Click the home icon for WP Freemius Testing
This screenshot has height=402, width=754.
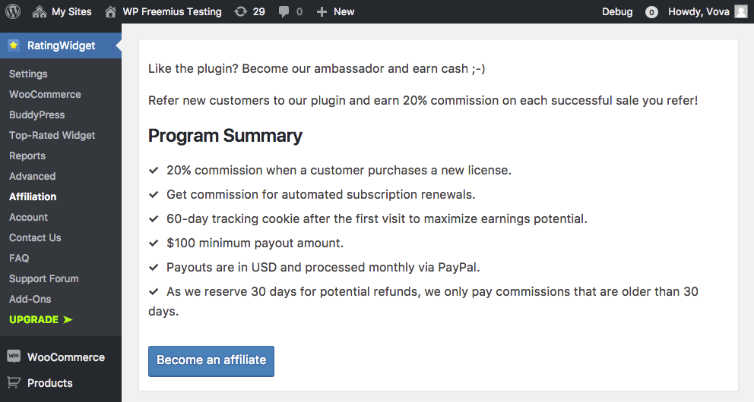pyautogui.click(x=111, y=12)
